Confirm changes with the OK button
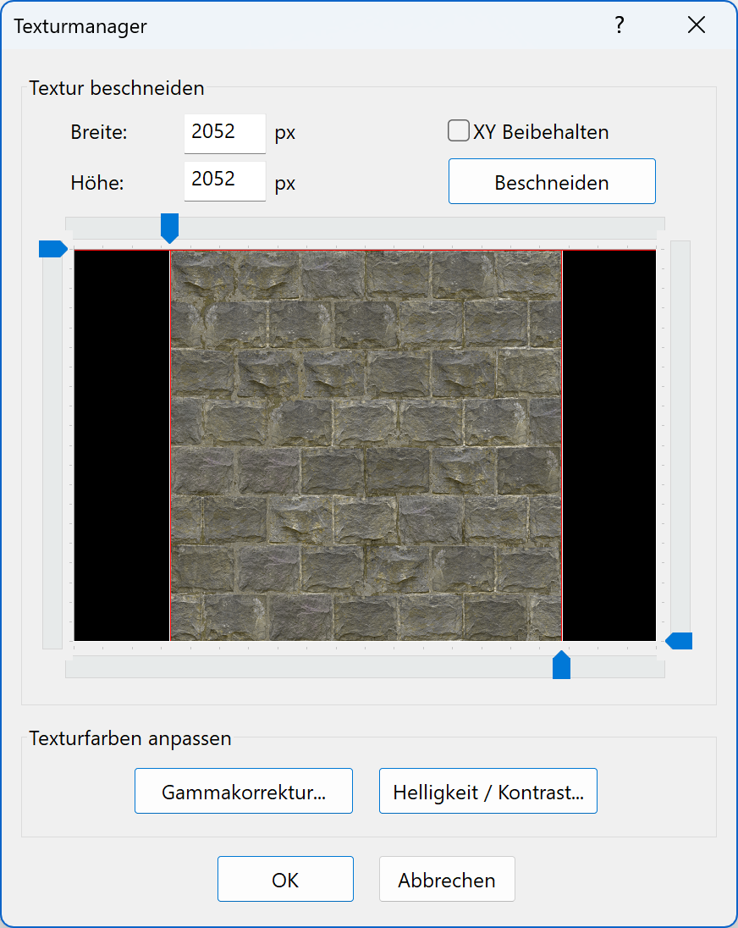Screen dimensions: 738x928 285,879
